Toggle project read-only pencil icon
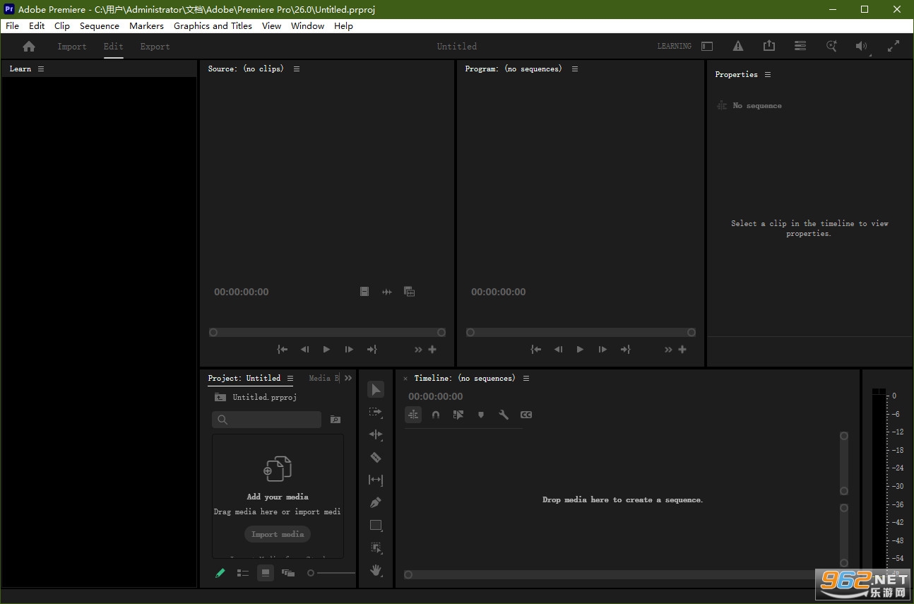The height and width of the screenshot is (604, 914). 220,573
